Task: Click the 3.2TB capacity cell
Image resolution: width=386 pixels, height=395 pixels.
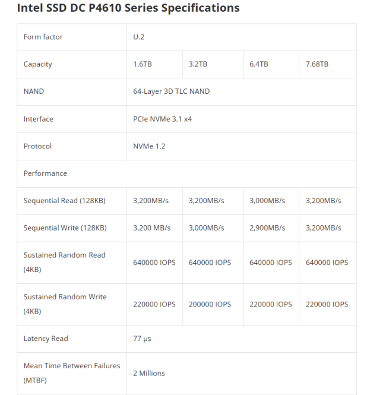Action: (198, 64)
